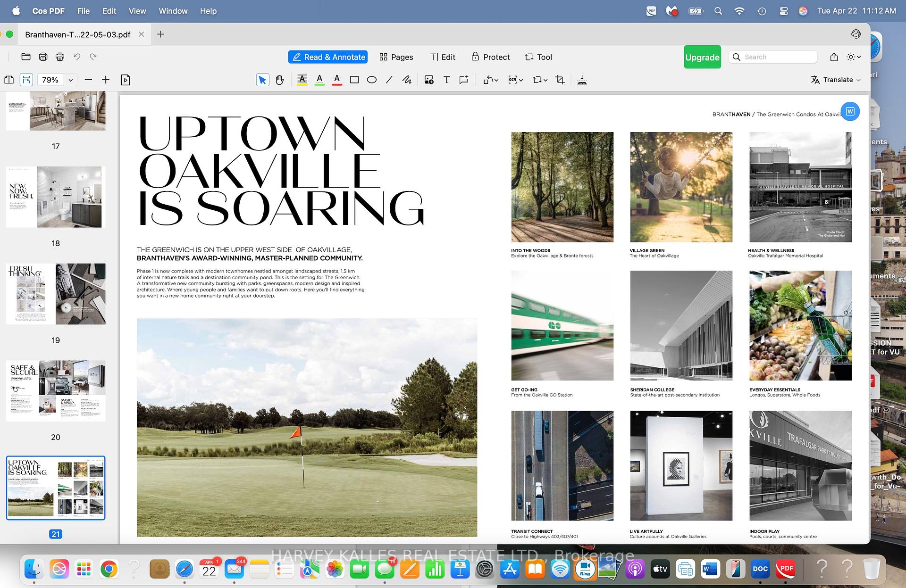Viewport: 906px width, 588px height.
Task: Select the line drawing tool
Action: pyautogui.click(x=389, y=80)
